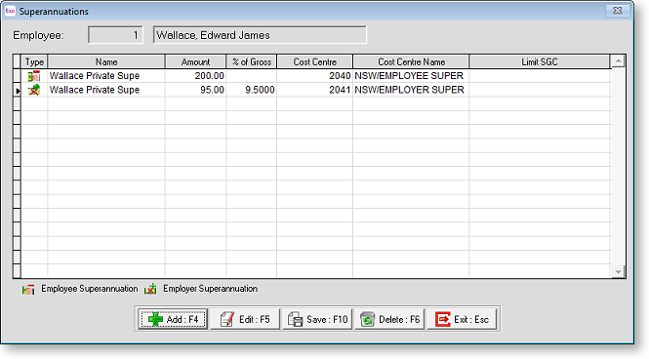Image resolution: width=649 pixels, height=359 pixels.
Task: Click the employee number input field
Action: [x=115, y=35]
